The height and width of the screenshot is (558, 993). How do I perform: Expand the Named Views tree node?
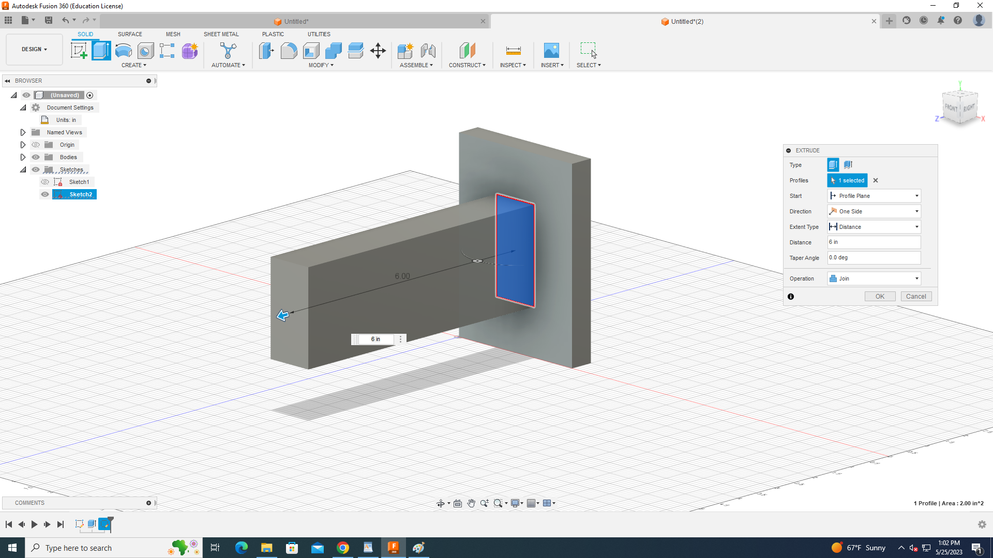[x=23, y=132]
